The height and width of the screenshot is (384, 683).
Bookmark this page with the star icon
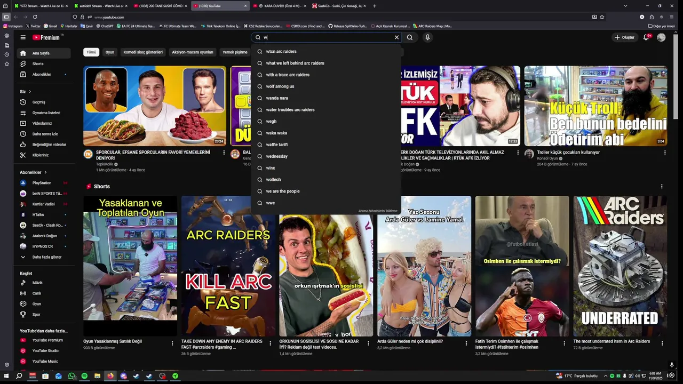602,17
